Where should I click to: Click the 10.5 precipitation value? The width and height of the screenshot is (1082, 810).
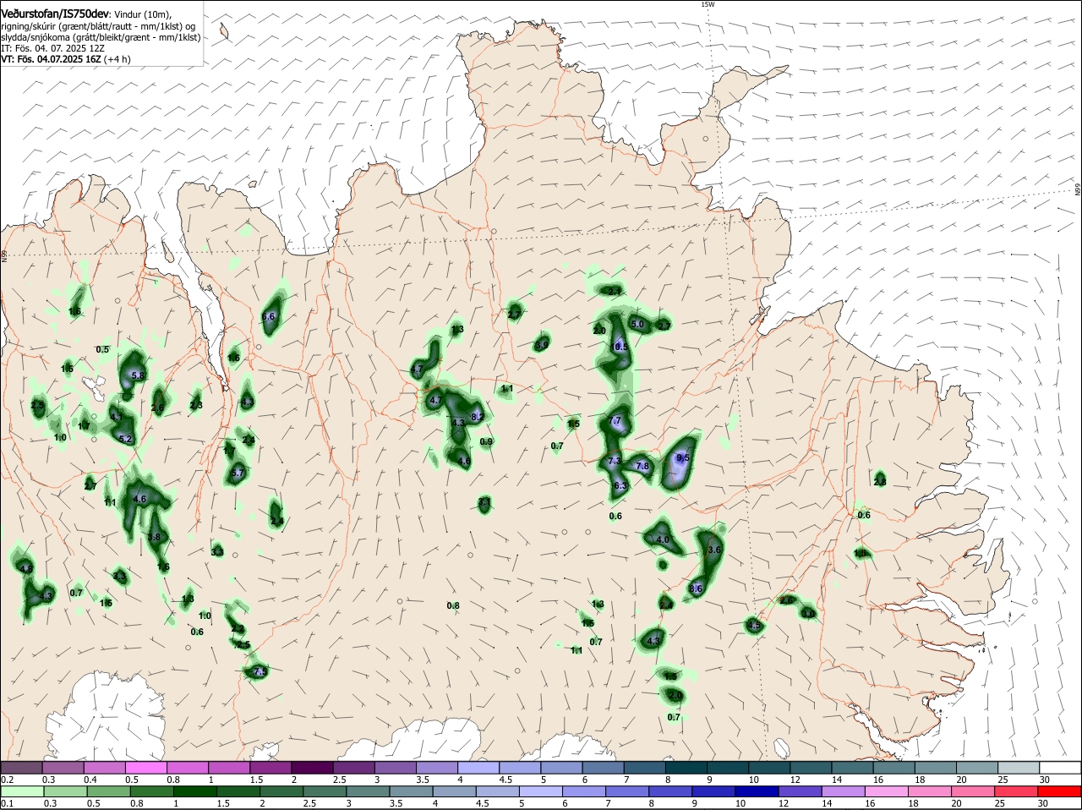pyautogui.click(x=620, y=347)
